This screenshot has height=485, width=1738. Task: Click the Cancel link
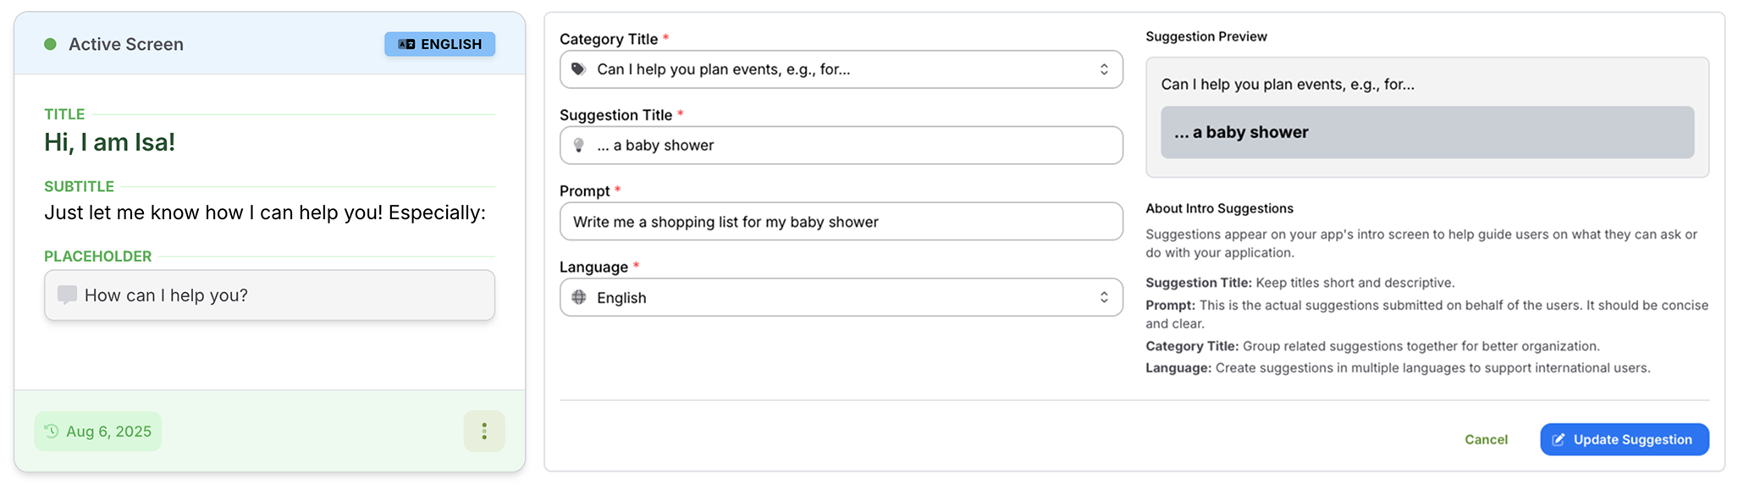[1486, 439]
